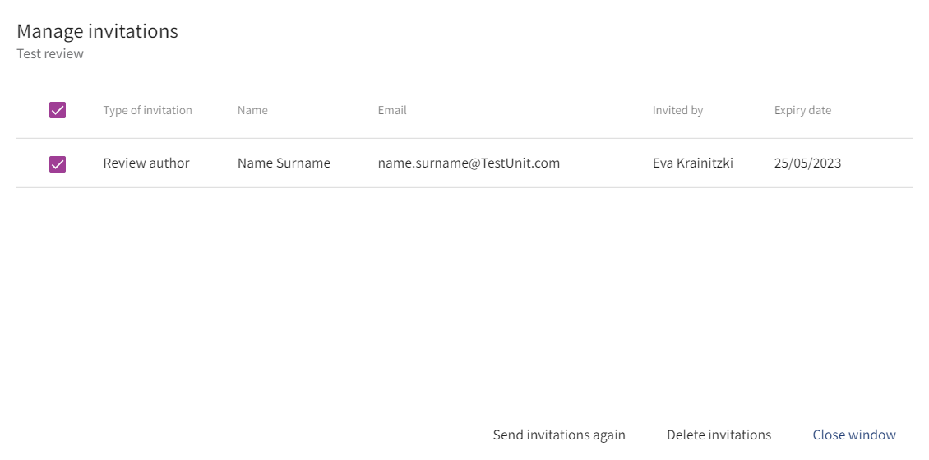929x460 pixels.
Task: Click the Manage invitations heading
Action: [x=97, y=31]
